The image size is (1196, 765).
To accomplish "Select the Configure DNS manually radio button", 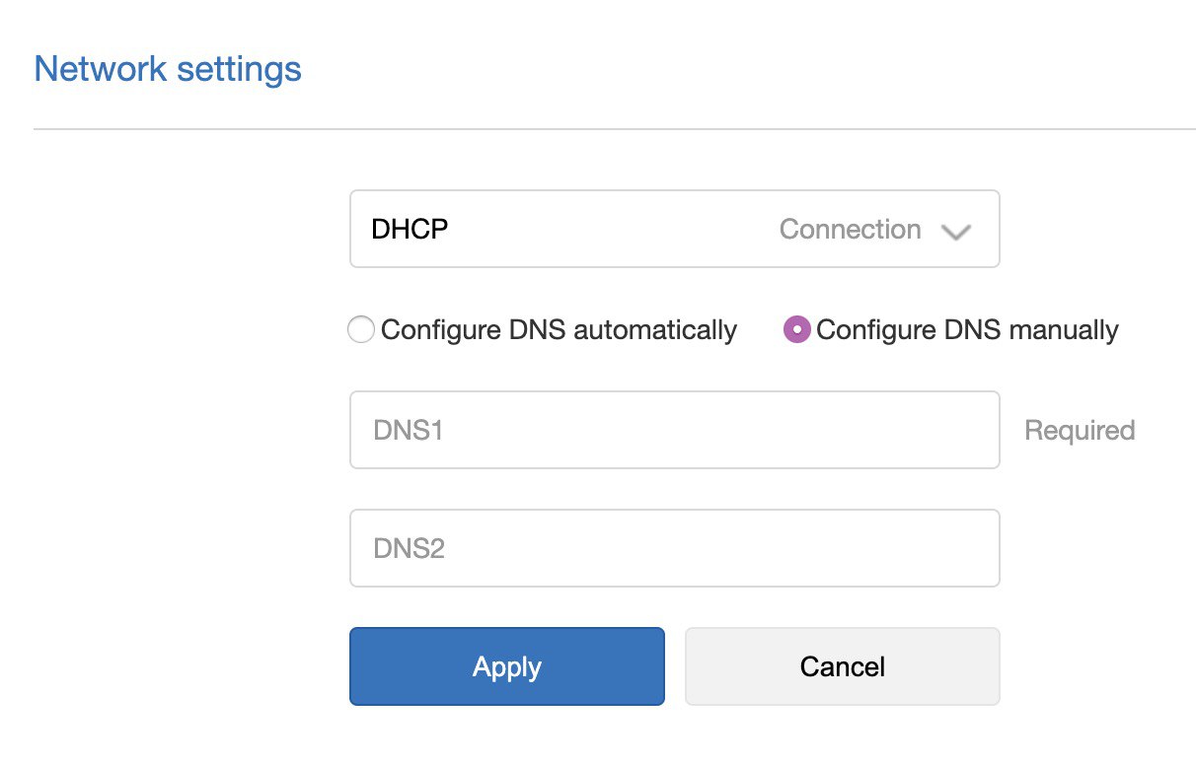I will [796, 329].
